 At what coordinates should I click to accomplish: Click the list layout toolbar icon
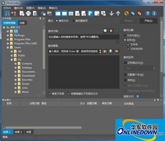coord(71,13)
